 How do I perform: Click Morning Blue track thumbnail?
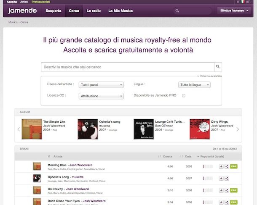click(37, 166)
